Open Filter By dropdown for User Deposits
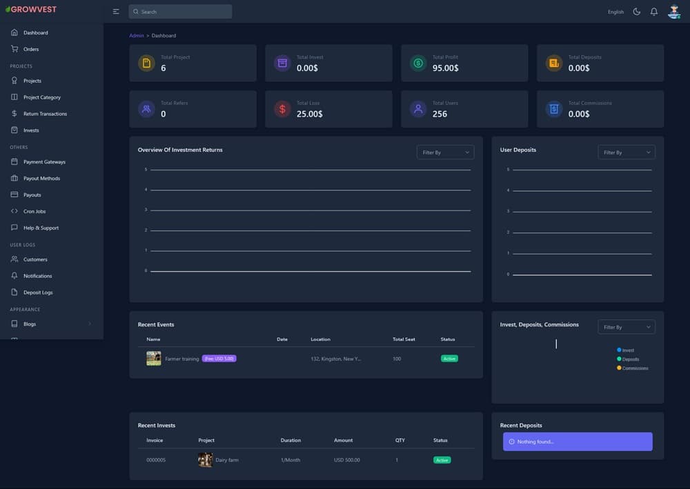The height and width of the screenshot is (489, 690). point(626,152)
